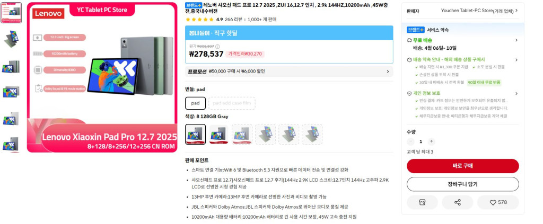The height and width of the screenshot is (224, 543).
Task: Expand the 무료 배송 free shipping details
Action: tap(462, 40)
